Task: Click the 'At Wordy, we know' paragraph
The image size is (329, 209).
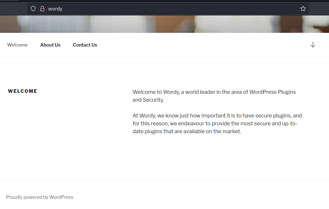Action: point(217,123)
